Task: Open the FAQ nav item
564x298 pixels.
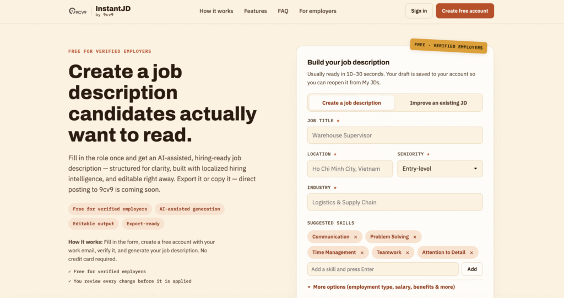Action: click(x=283, y=11)
